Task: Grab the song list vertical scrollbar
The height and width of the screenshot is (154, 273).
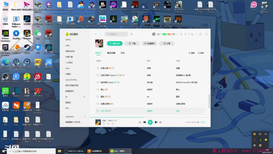Action: coord(209,101)
